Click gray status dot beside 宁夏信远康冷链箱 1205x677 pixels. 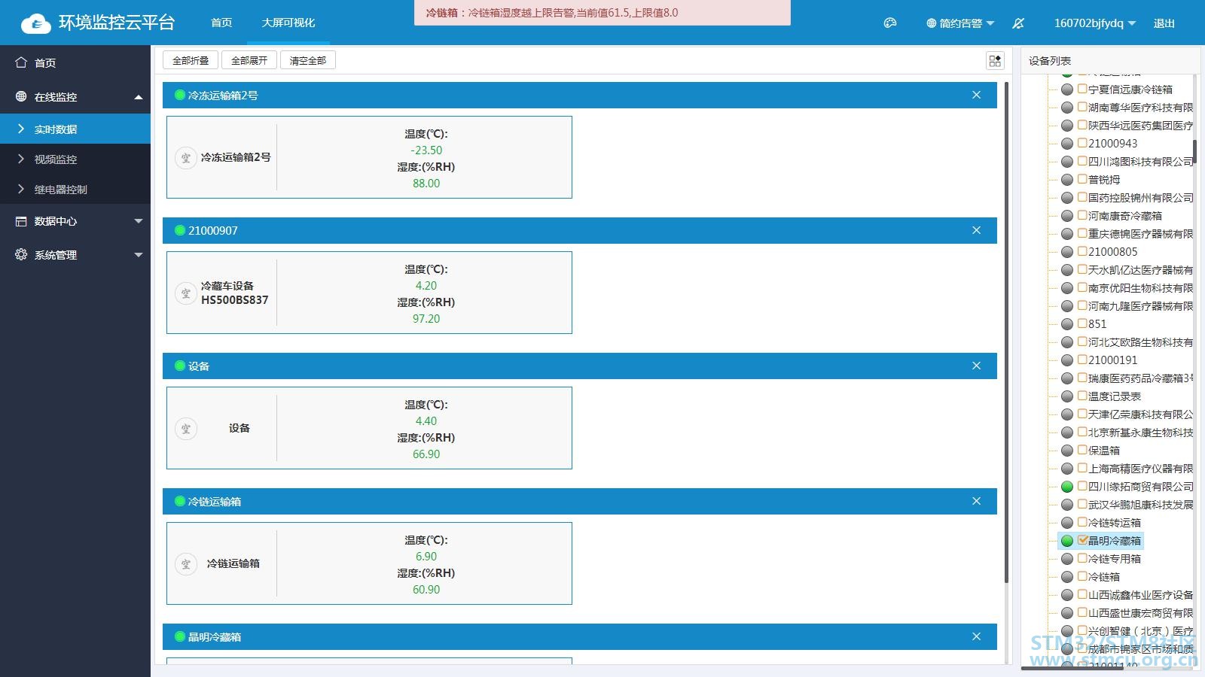click(x=1067, y=90)
